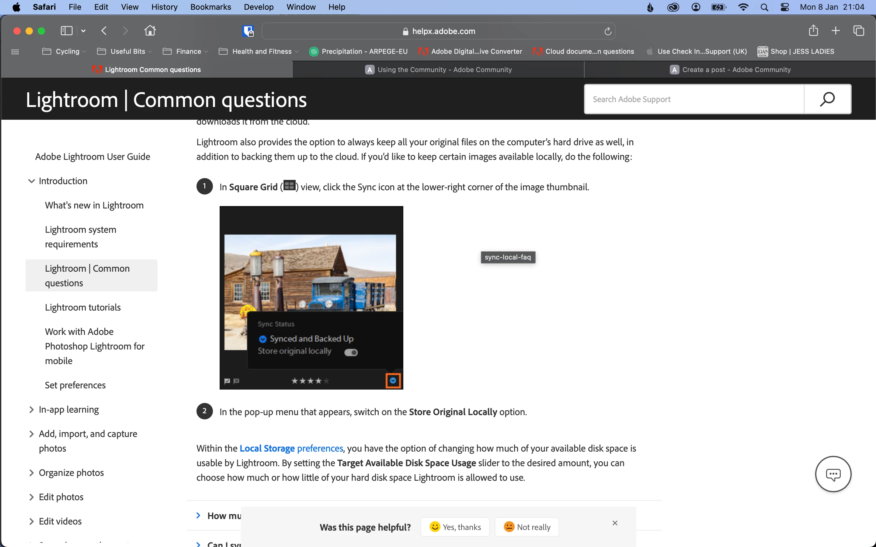Dismiss the page helpful feedback bar
876x547 pixels.
615,523
